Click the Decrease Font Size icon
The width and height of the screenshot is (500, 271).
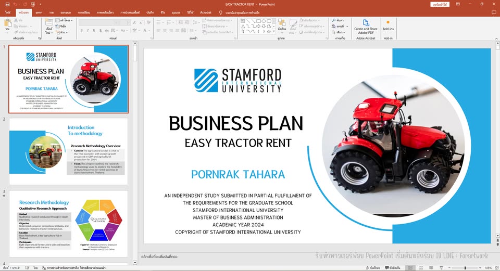point(141,22)
